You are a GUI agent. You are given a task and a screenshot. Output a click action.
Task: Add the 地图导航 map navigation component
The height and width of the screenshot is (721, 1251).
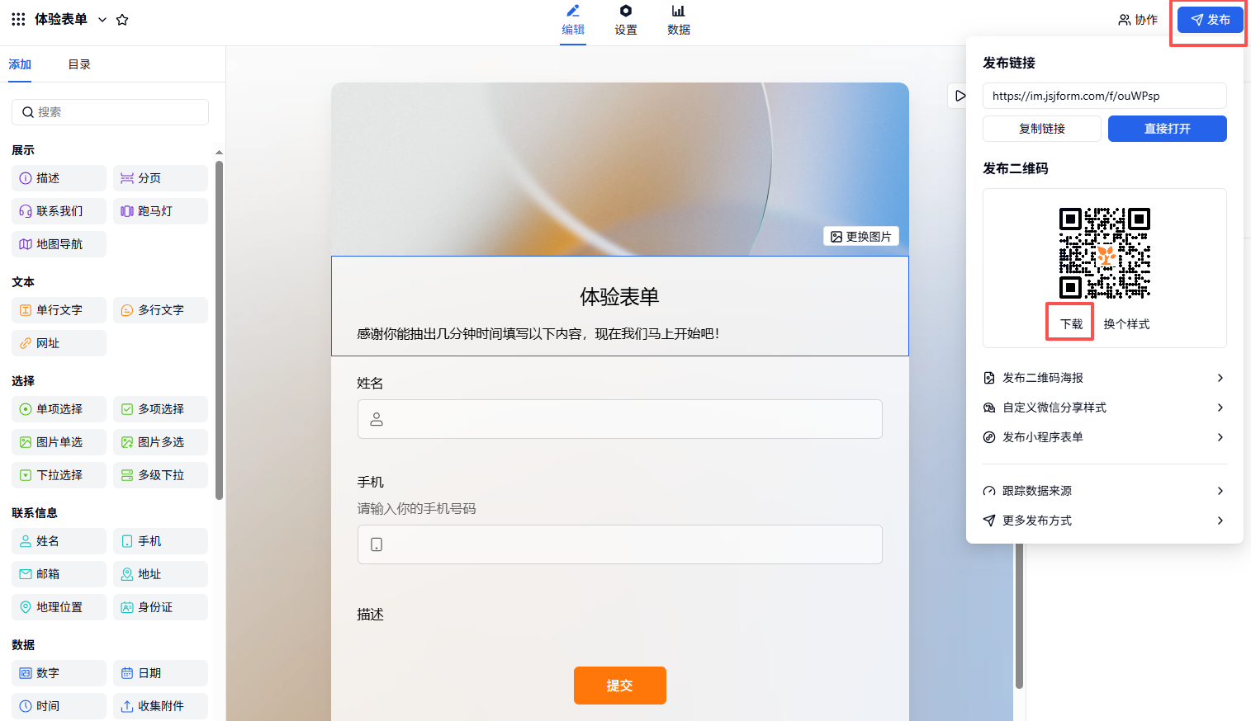(x=59, y=244)
